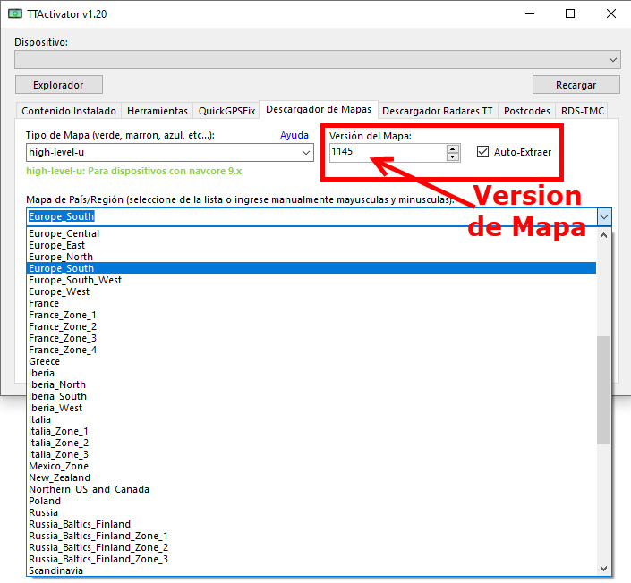Choose France_Zone_4 from list
The image size is (631, 583).
click(x=311, y=350)
